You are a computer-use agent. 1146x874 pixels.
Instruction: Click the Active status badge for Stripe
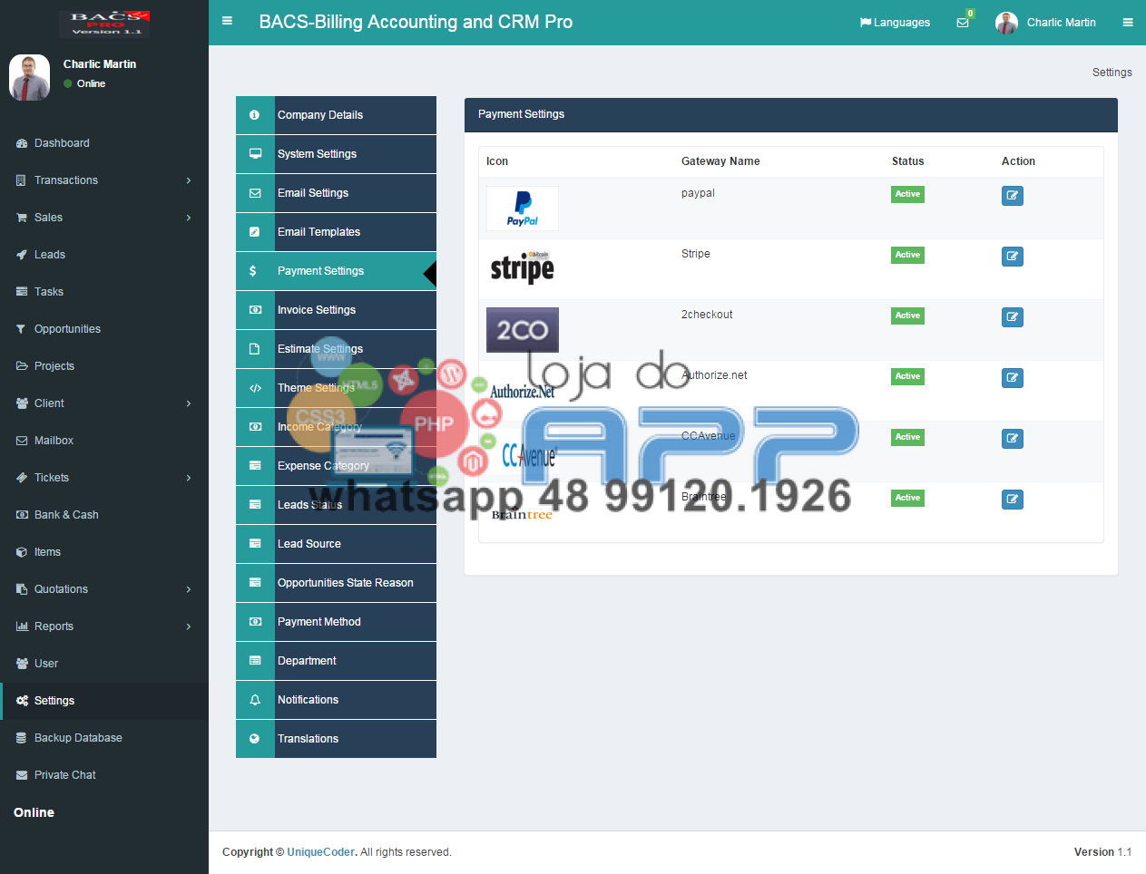coord(907,256)
